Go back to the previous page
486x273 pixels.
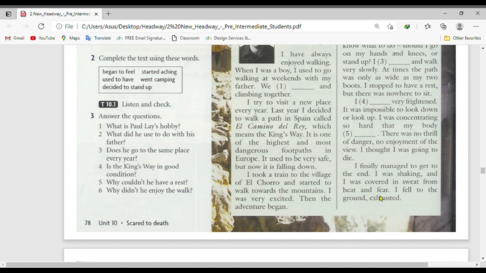(x=10, y=27)
